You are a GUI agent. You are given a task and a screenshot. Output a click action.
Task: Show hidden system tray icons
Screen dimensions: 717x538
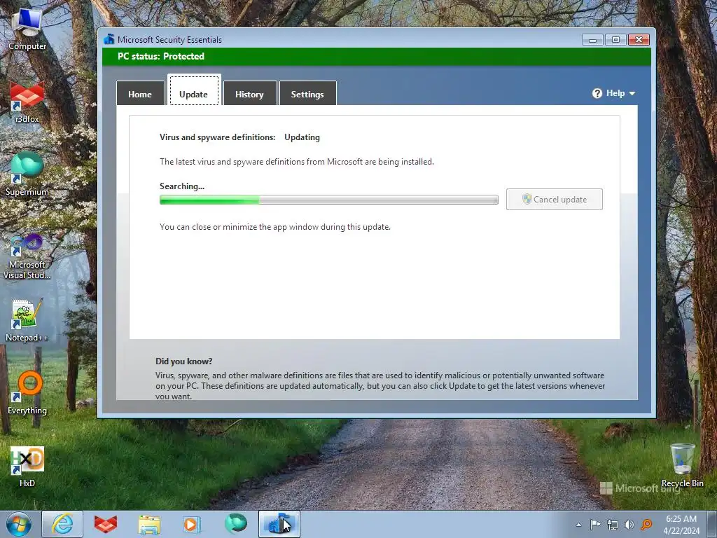(578, 525)
